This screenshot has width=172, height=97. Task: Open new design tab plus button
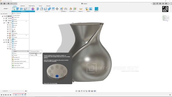tap(154, 4)
